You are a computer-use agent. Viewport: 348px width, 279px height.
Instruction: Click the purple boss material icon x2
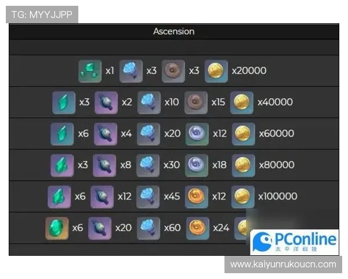[106, 102]
